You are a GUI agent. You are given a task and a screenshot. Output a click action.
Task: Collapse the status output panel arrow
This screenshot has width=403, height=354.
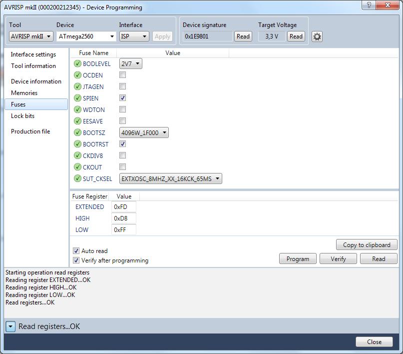tap(10, 326)
